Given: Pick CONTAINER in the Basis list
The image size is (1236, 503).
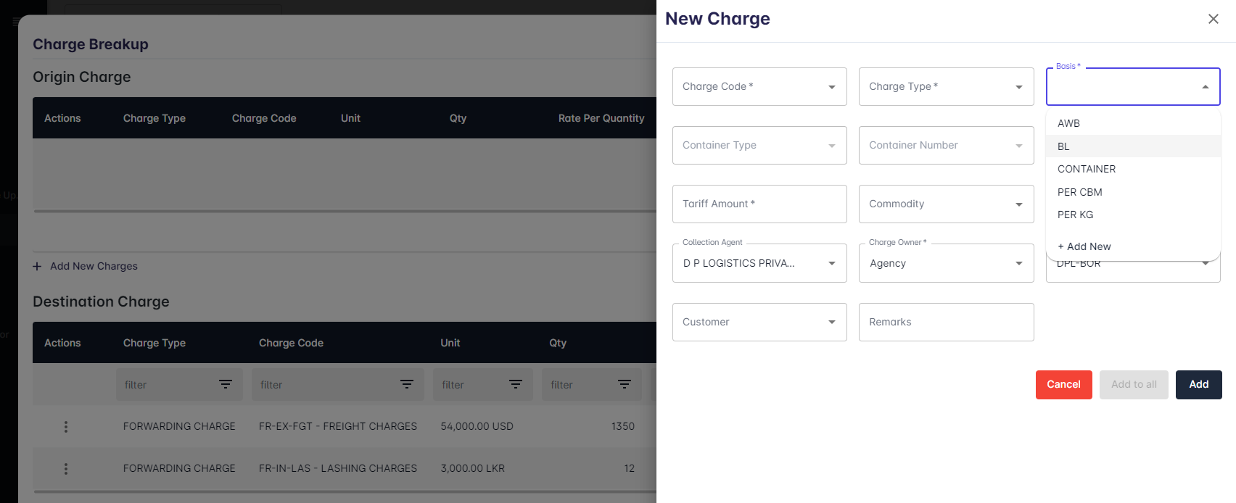Looking at the screenshot, I should [1086, 169].
